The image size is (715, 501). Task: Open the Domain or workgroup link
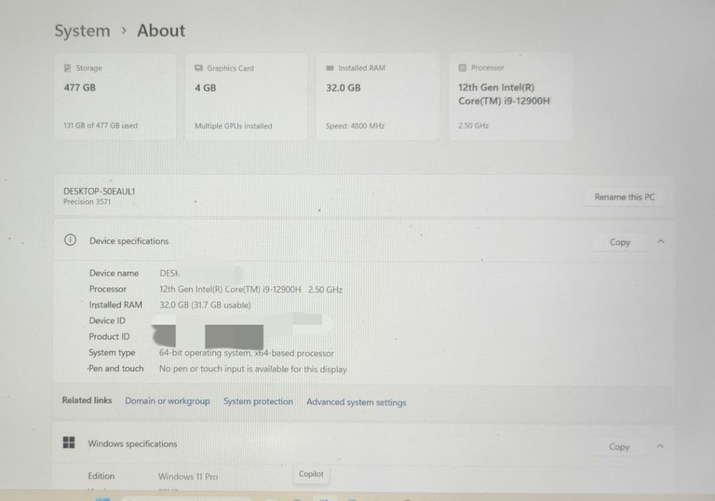pyautogui.click(x=167, y=401)
